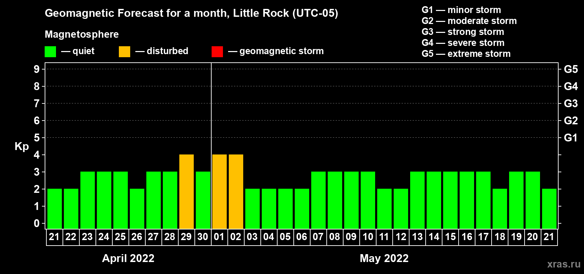
Task: Click the Magnetosphere heading
Action: pyautogui.click(x=82, y=34)
